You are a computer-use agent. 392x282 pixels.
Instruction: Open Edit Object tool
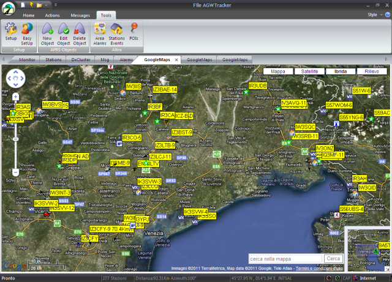64,34
